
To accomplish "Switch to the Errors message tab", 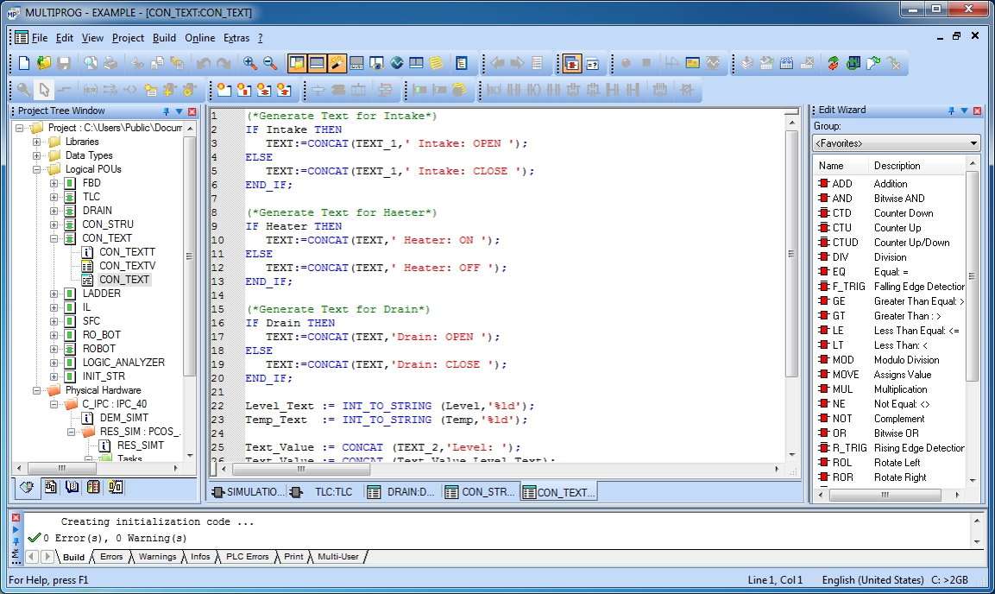I will (111, 557).
